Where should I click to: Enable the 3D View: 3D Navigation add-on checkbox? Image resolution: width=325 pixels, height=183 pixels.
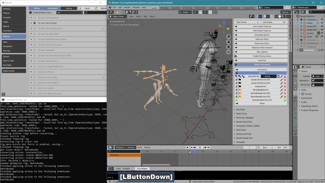coord(35,18)
